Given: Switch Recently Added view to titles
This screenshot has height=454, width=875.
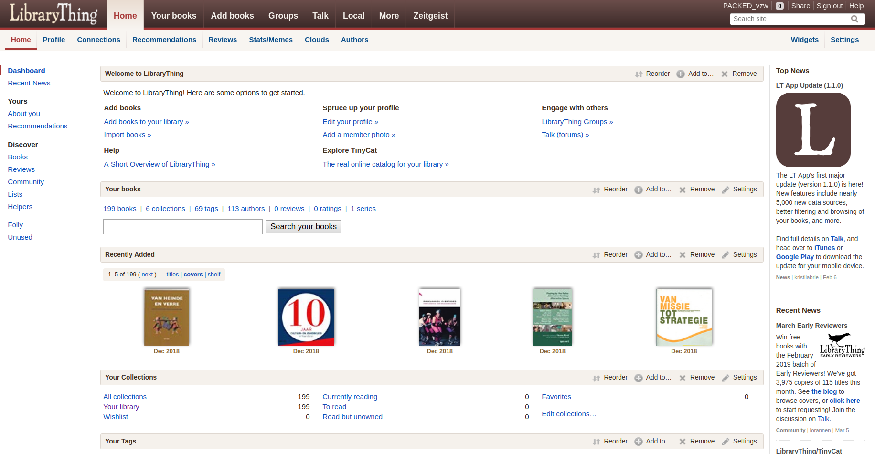Looking at the screenshot, I should (x=172, y=275).
